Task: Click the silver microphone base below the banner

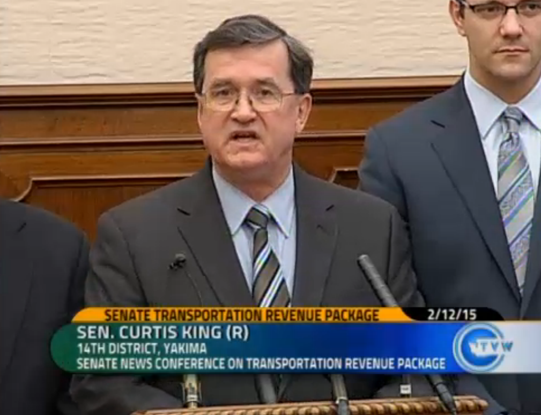Action: pyautogui.click(x=191, y=390)
